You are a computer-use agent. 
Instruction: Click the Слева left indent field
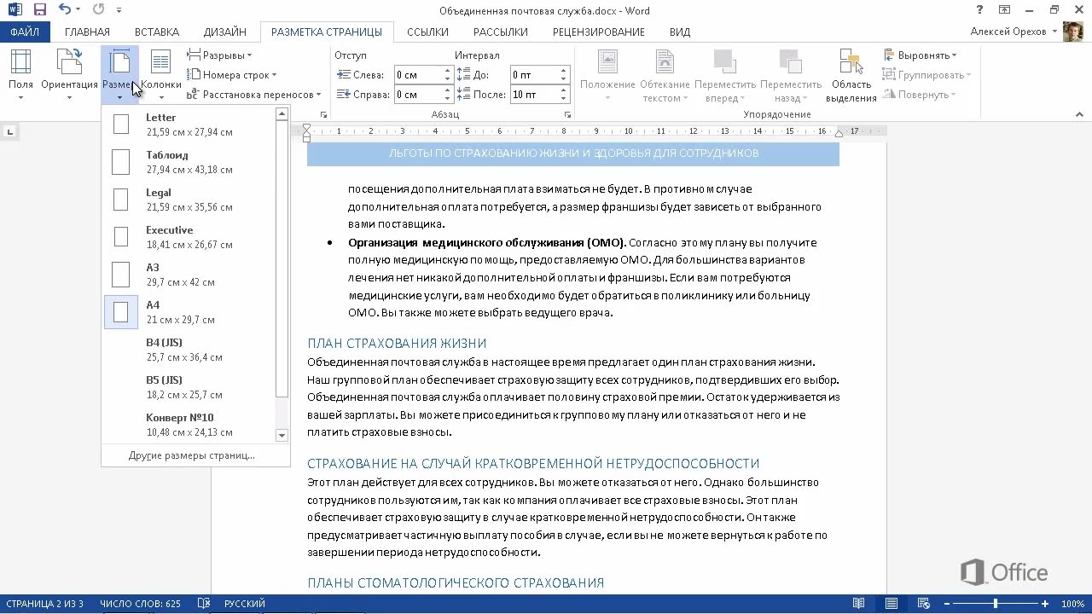point(418,75)
